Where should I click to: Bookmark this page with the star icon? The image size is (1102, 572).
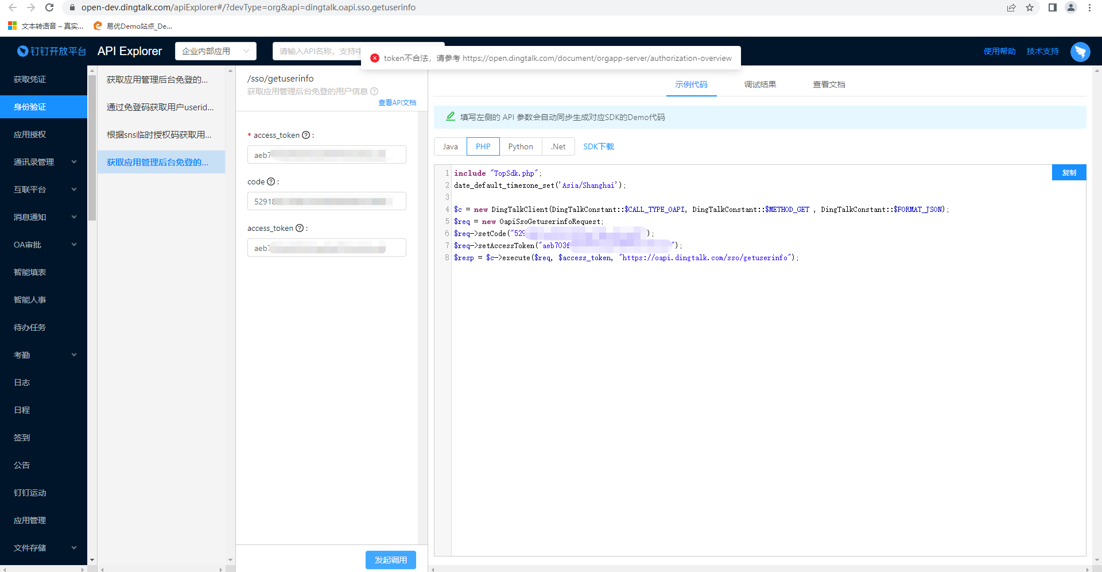1030,7
